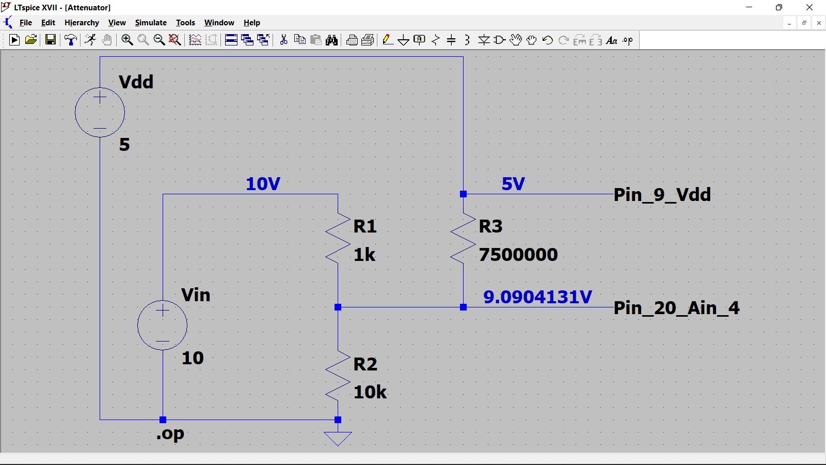Place an Inductor from toolbar
This screenshot has width=826, height=465.
point(467,40)
